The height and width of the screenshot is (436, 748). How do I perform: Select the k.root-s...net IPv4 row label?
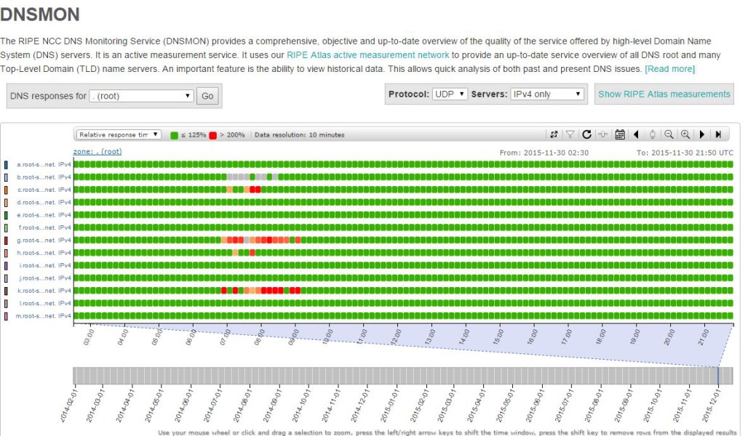coord(44,291)
